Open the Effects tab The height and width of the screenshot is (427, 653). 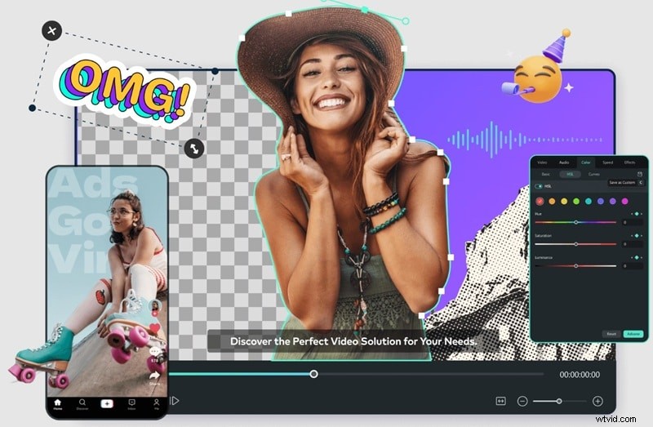point(629,162)
